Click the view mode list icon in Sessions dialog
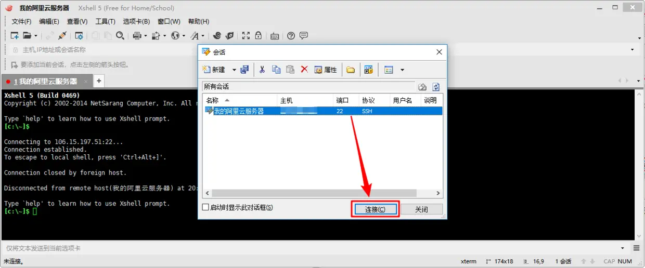Image resolution: width=645 pixels, height=268 pixels. pyautogui.click(x=389, y=70)
